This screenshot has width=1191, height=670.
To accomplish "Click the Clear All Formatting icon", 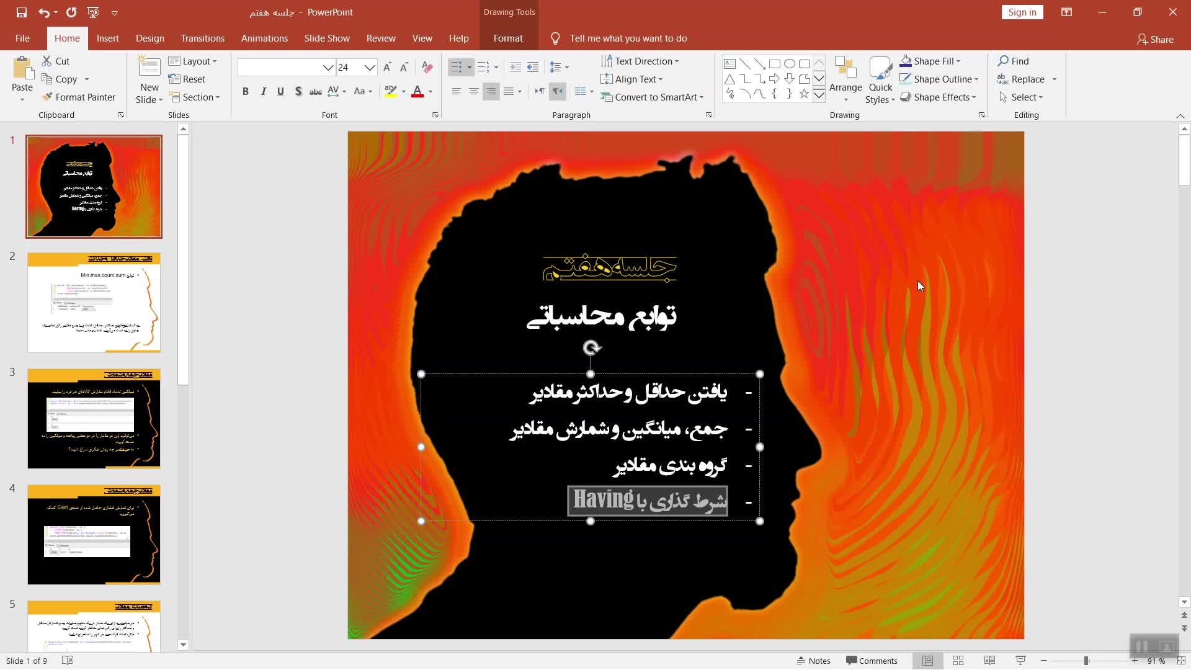I will click(427, 67).
